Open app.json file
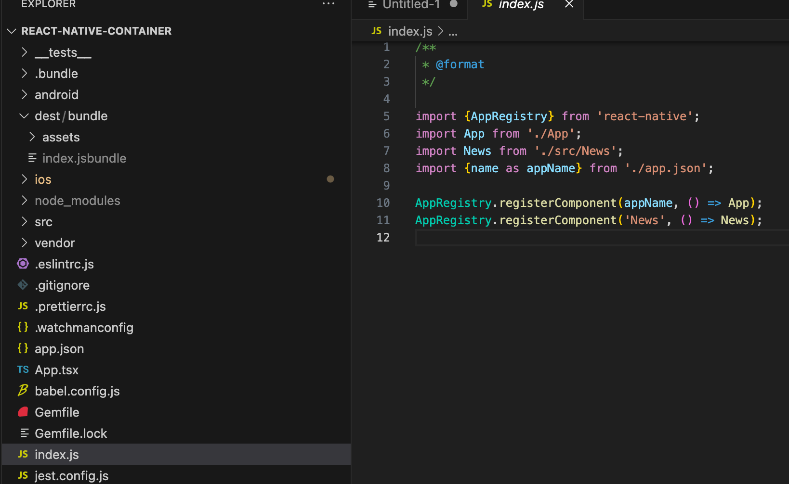This screenshot has height=484, width=789. [59, 349]
